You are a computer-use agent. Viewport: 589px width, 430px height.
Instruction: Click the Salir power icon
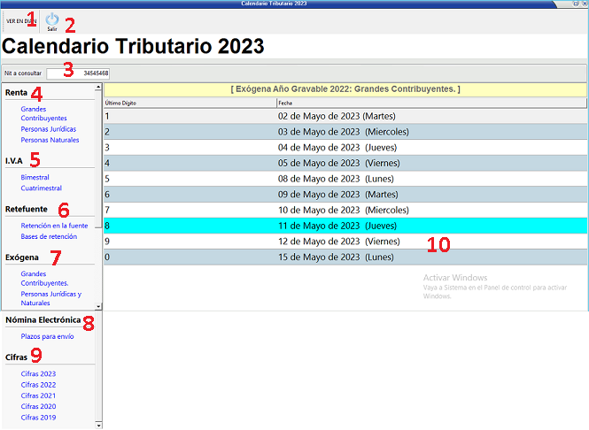(x=52, y=19)
